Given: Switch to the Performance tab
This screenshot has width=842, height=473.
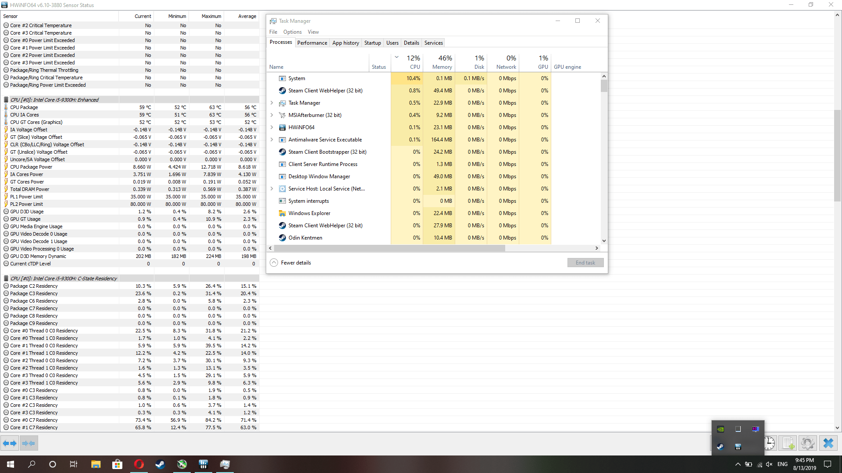Looking at the screenshot, I should (x=312, y=43).
